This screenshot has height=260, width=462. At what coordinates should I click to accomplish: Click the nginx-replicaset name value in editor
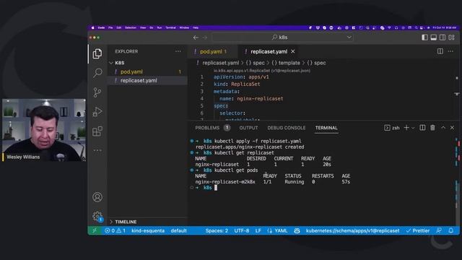click(x=260, y=98)
